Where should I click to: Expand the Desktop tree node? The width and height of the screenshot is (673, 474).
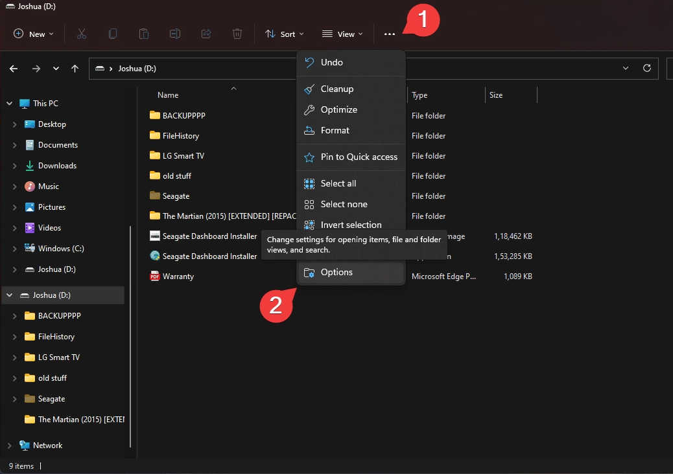click(x=15, y=124)
